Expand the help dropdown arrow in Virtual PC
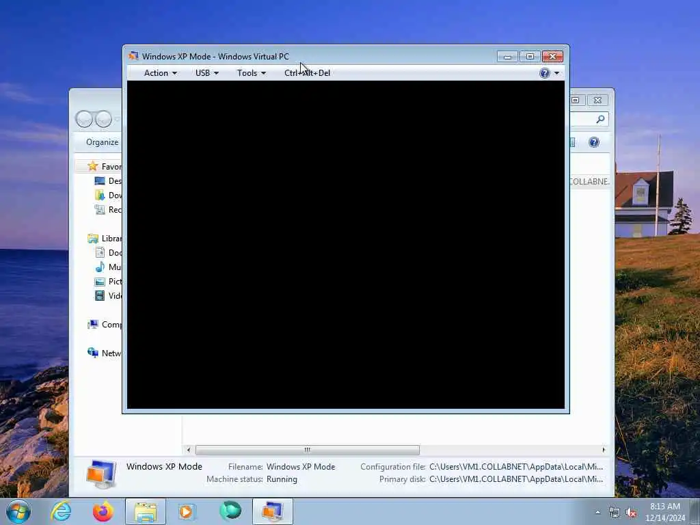This screenshot has height=525, width=700. [x=556, y=73]
